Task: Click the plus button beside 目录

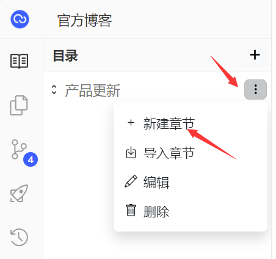Action: tap(255, 55)
